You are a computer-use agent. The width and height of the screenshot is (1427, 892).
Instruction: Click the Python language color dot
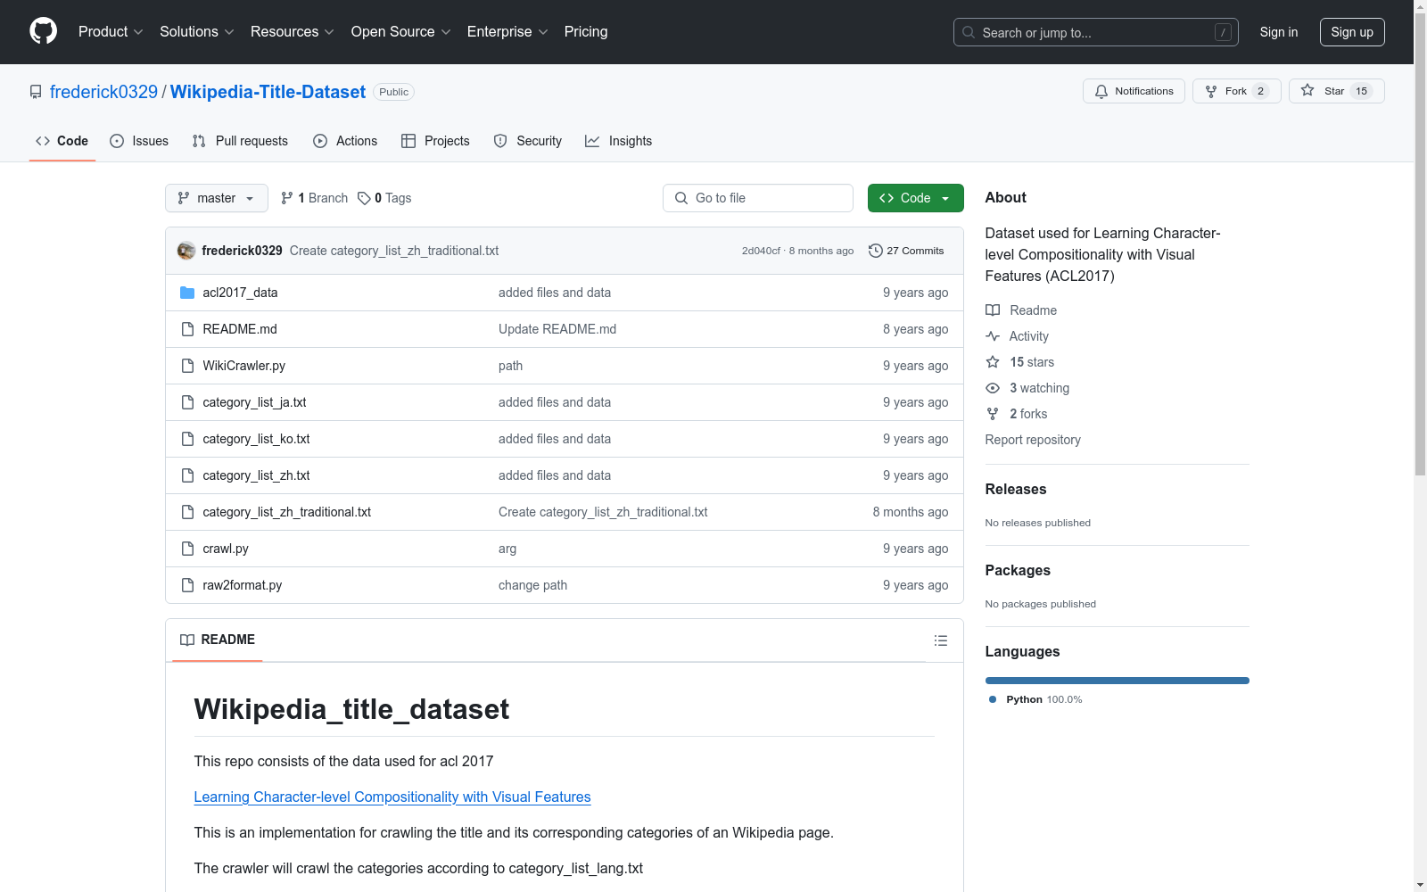(993, 699)
